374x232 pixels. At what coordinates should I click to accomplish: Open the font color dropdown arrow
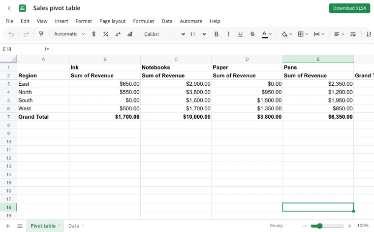(271, 34)
